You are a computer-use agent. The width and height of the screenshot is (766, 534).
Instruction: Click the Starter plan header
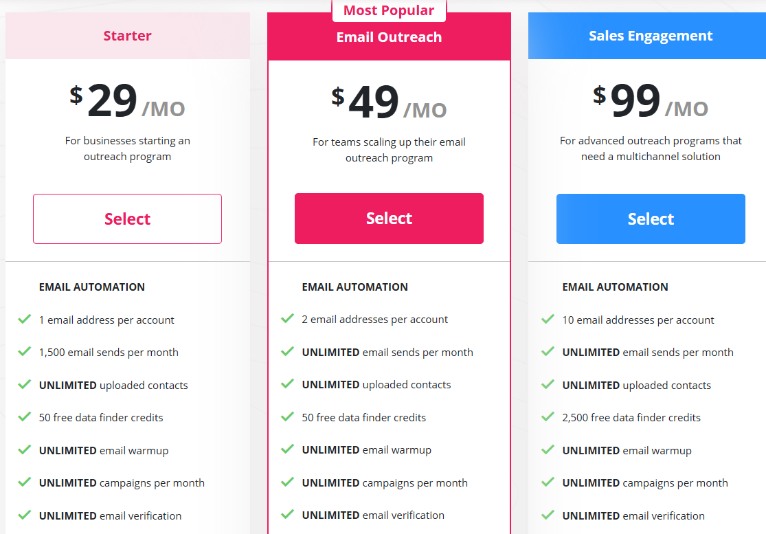(x=127, y=35)
